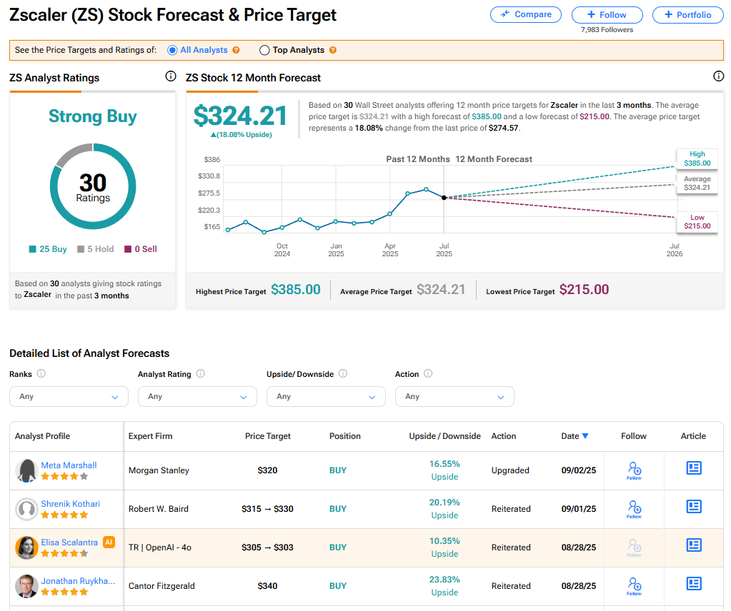Follow analyst Jonathan Ruykhaver icon
The width and height of the screenshot is (731, 611).
(634, 585)
